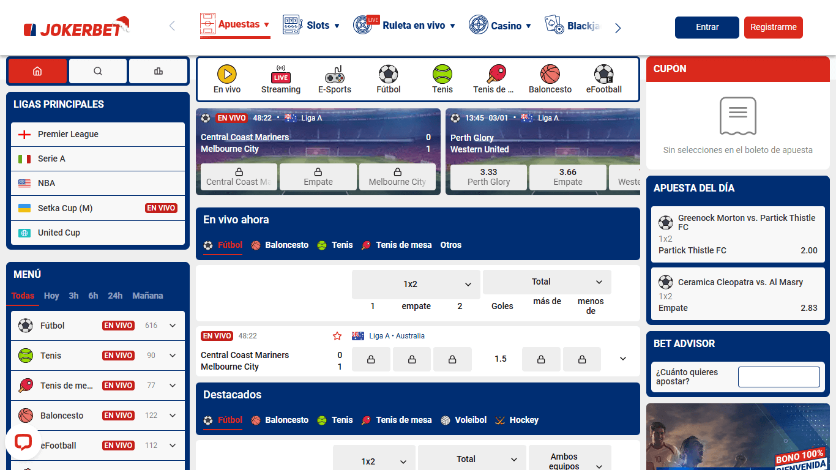Open the 1x2 market dropdown in En vivo ahora
This screenshot has width=836, height=470.
pyautogui.click(x=416, y=284)
